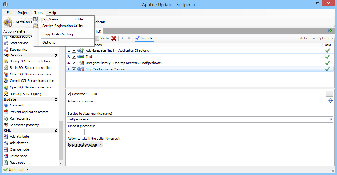
Task: Choose Copy Tester Setting menu entry
Action: click(63, 34)
